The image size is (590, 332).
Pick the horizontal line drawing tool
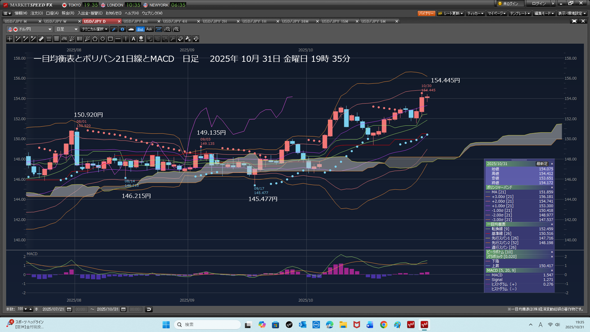[118, 39]
